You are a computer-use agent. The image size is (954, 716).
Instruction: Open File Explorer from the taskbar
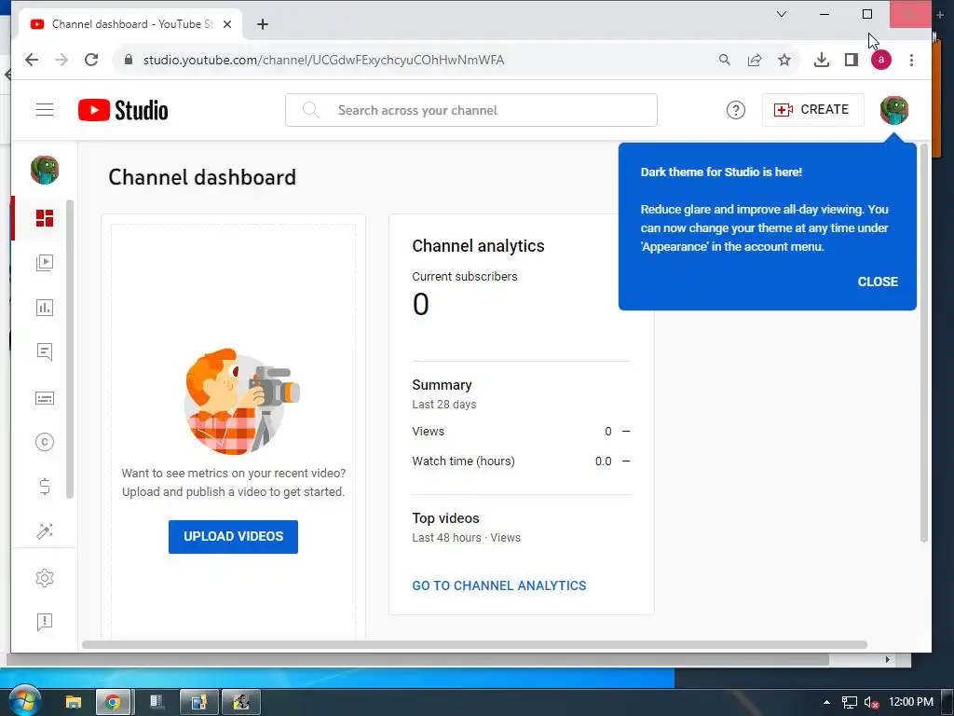pyautogui.click(x=73, y=702)
